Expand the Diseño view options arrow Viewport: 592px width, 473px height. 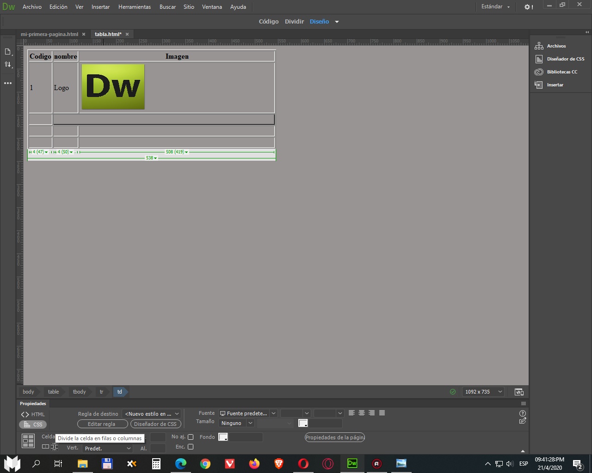click(337, 22)
